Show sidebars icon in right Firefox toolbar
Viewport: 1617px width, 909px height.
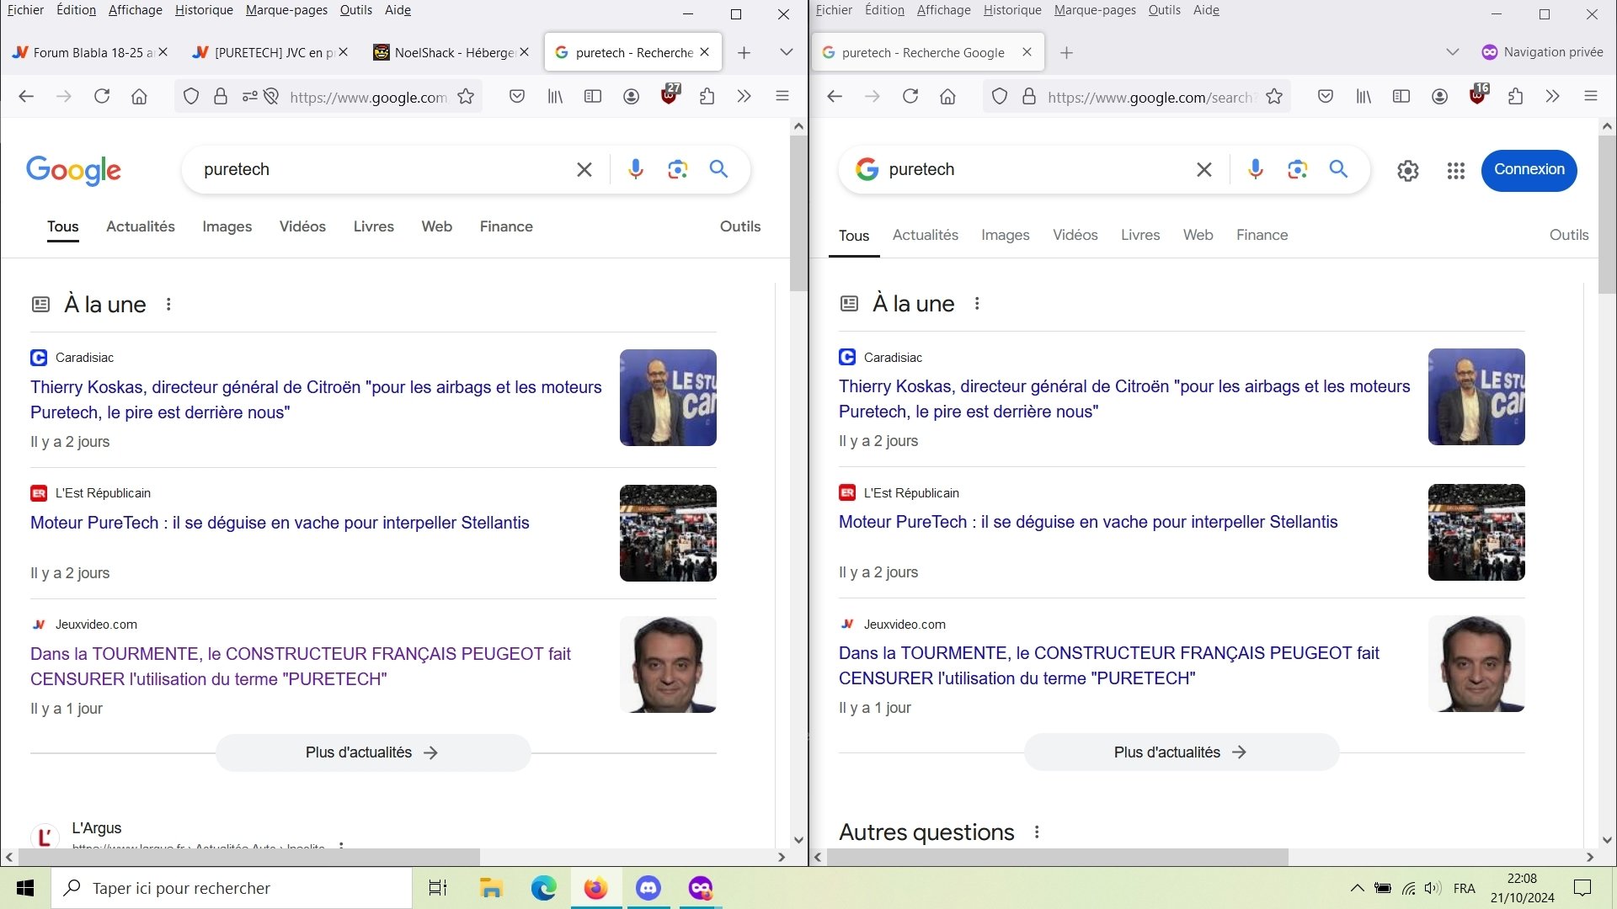click(1401, 97)
